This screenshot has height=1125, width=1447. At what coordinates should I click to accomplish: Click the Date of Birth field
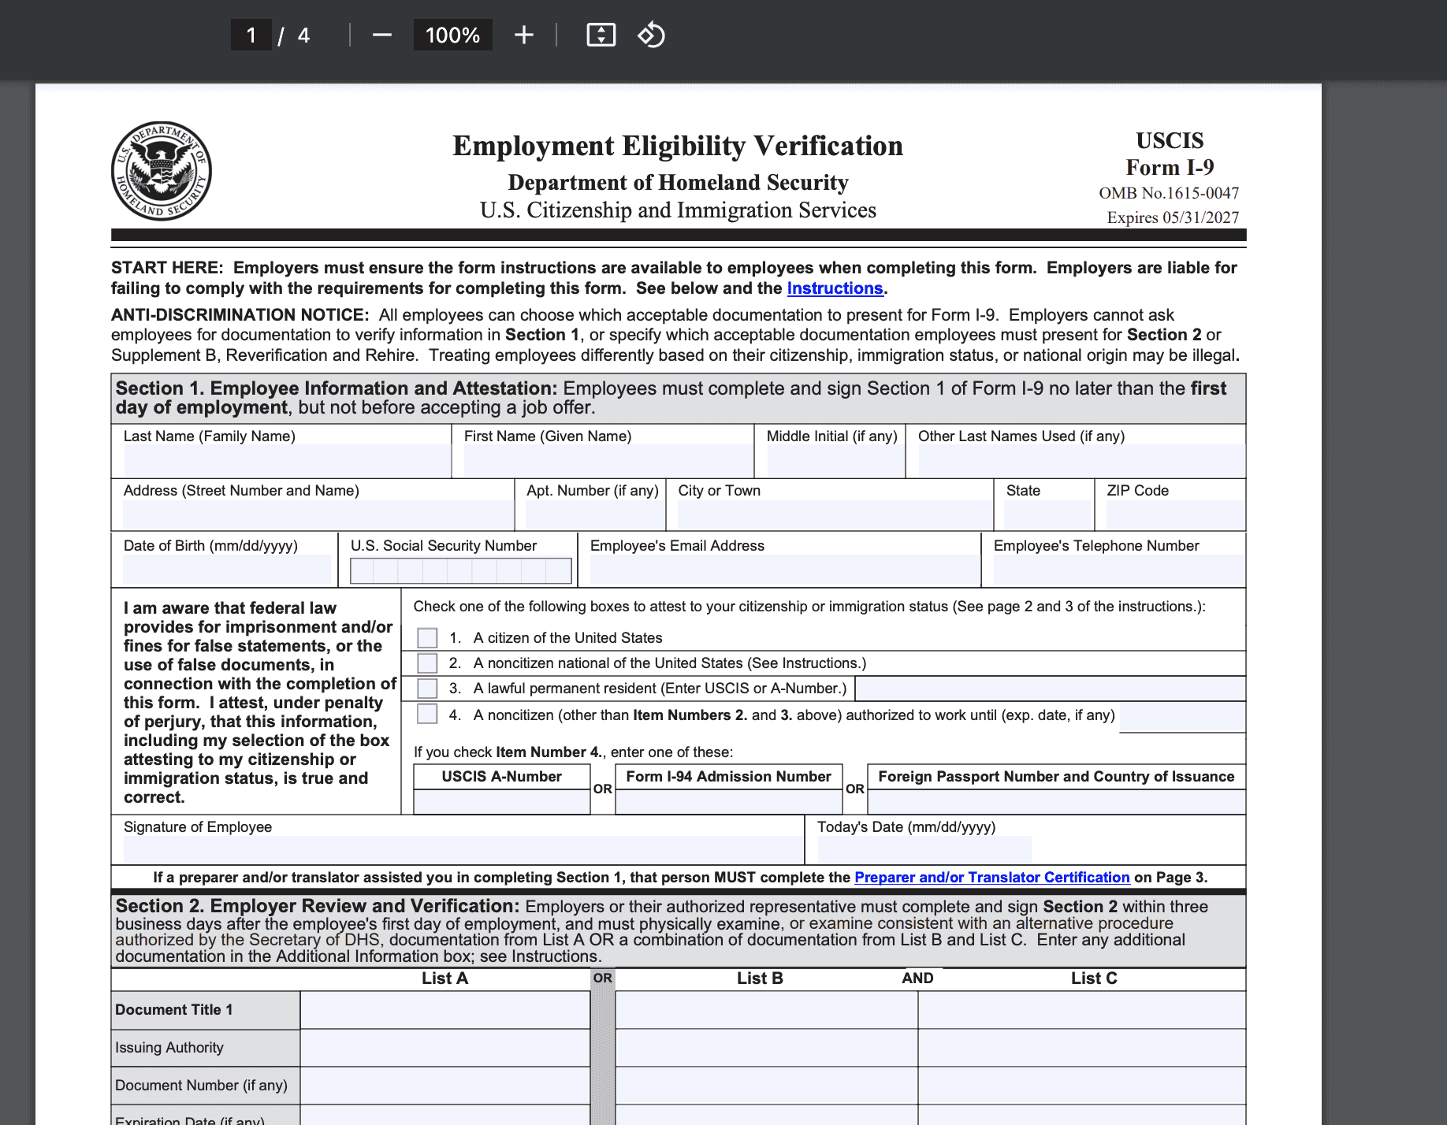(x=226, y=570)
